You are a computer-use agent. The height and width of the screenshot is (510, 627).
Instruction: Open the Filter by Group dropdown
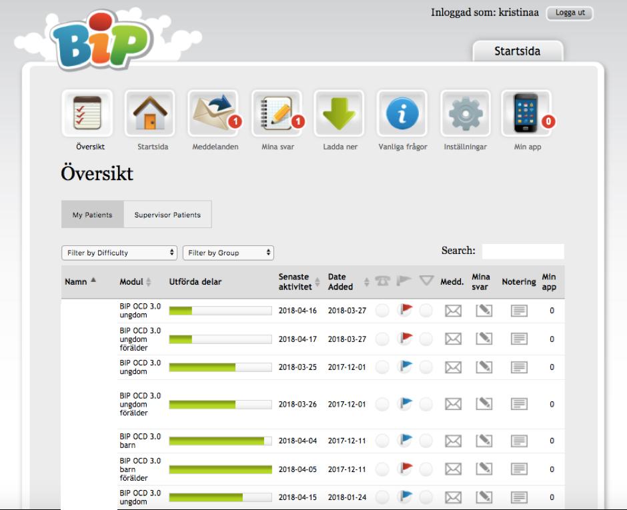click(x=228, y=253)
